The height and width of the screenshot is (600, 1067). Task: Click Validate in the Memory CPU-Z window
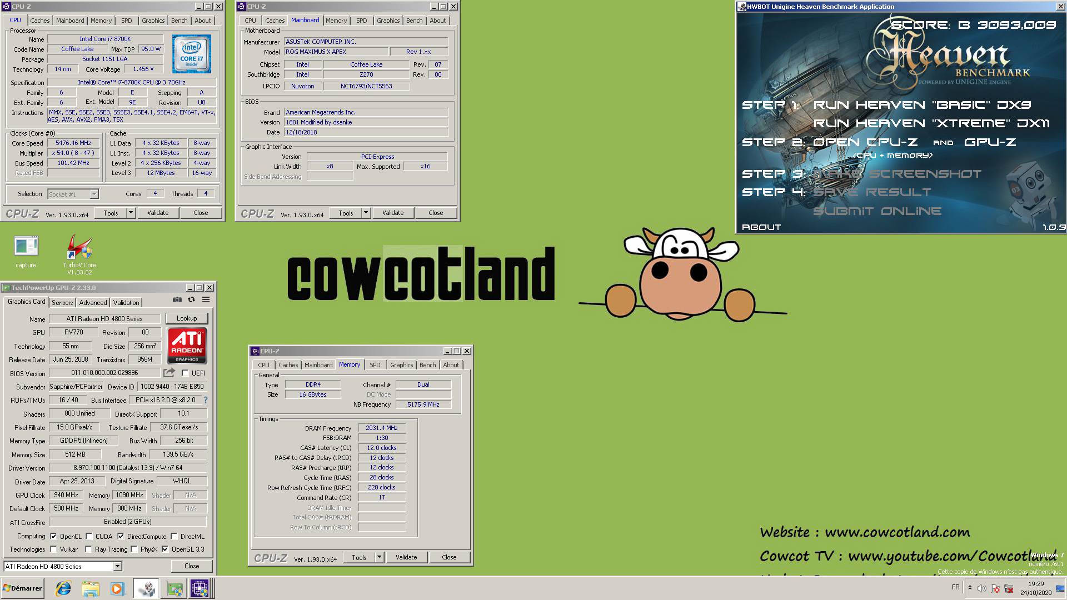(x=406, y=557)
